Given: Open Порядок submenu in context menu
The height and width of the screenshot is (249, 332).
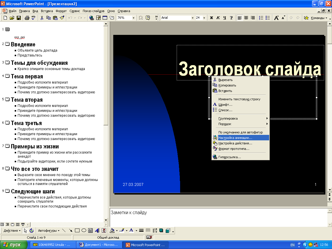Looking at the screenshot, I should [241, 124].
